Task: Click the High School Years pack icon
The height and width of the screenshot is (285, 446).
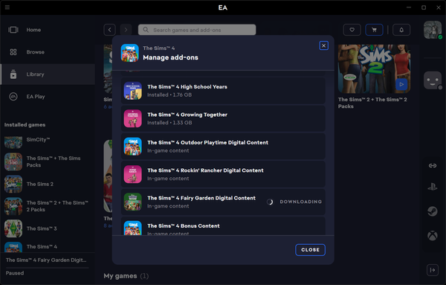Action: click(133, 91)
